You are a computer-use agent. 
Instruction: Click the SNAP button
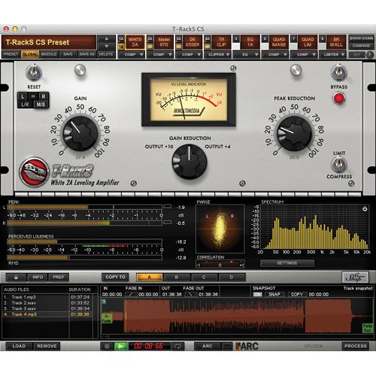click(x=274, y=295)
